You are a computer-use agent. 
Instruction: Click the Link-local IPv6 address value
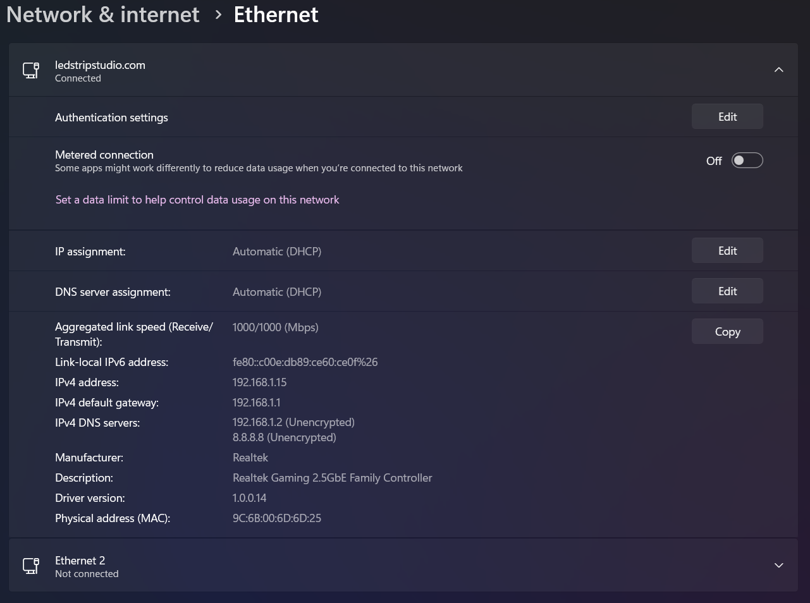click(305, 362)
